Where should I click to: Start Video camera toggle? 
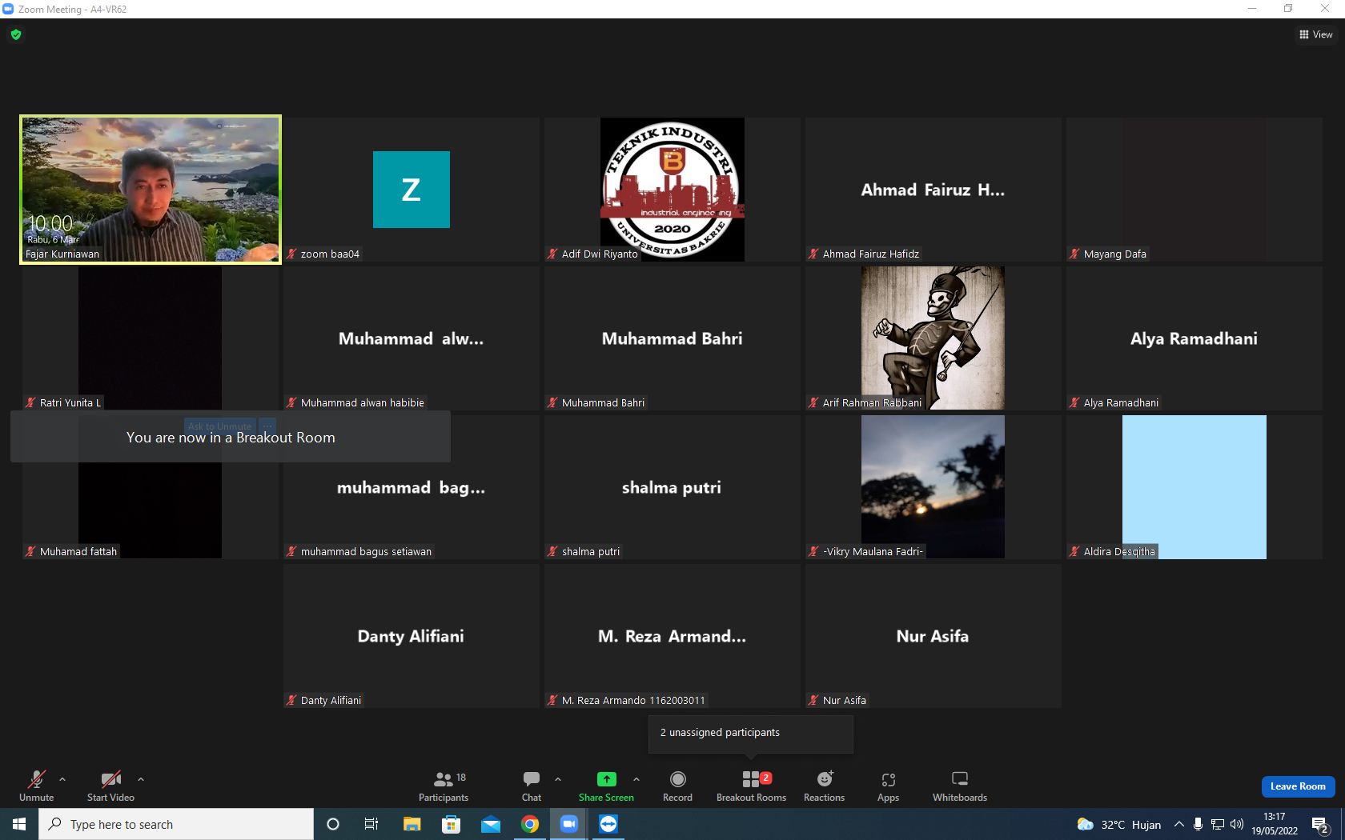[x=110, y=786]
